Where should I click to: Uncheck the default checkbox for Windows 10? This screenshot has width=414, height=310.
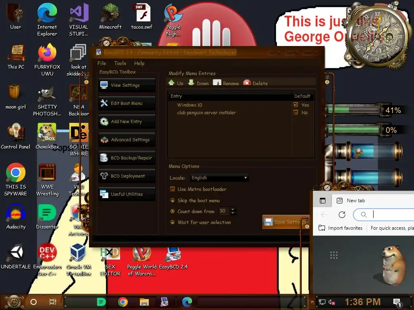click(x=296, y=105)
